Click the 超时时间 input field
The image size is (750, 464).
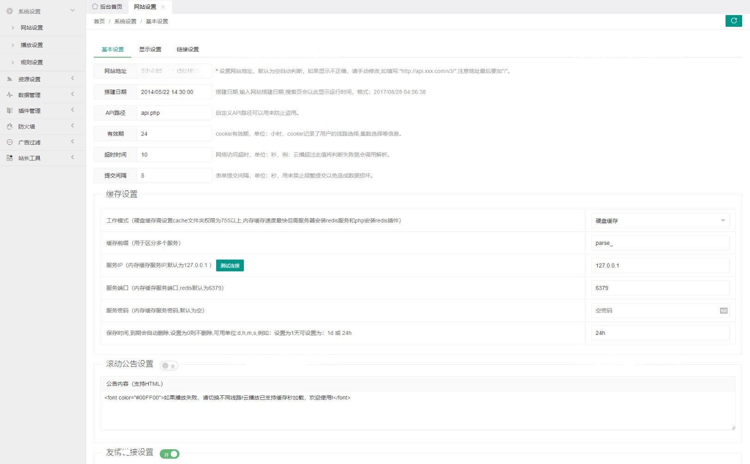pos(174,155)
